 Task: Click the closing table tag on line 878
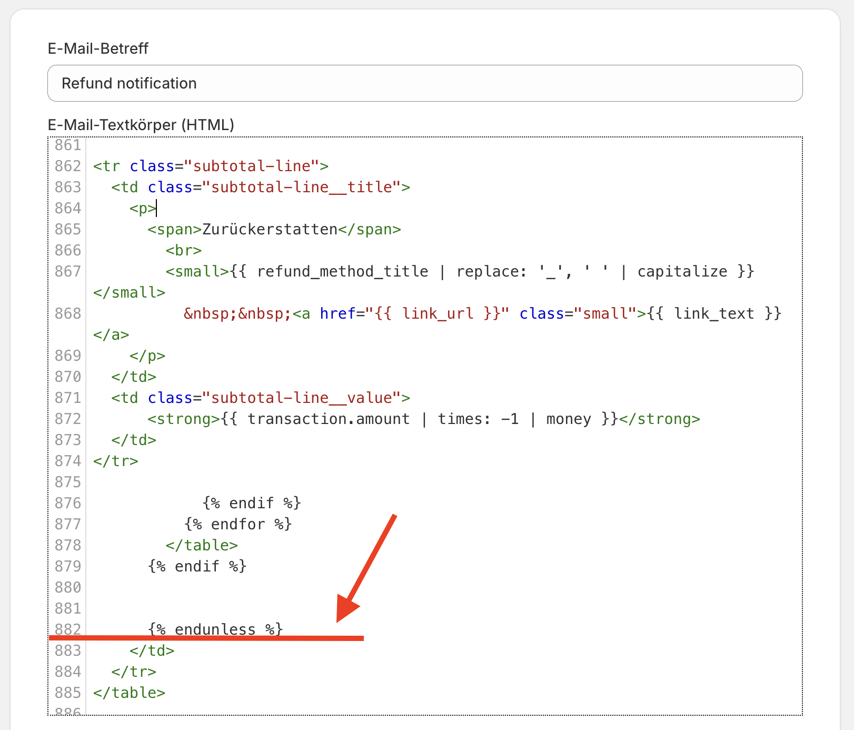click(202, 545)
